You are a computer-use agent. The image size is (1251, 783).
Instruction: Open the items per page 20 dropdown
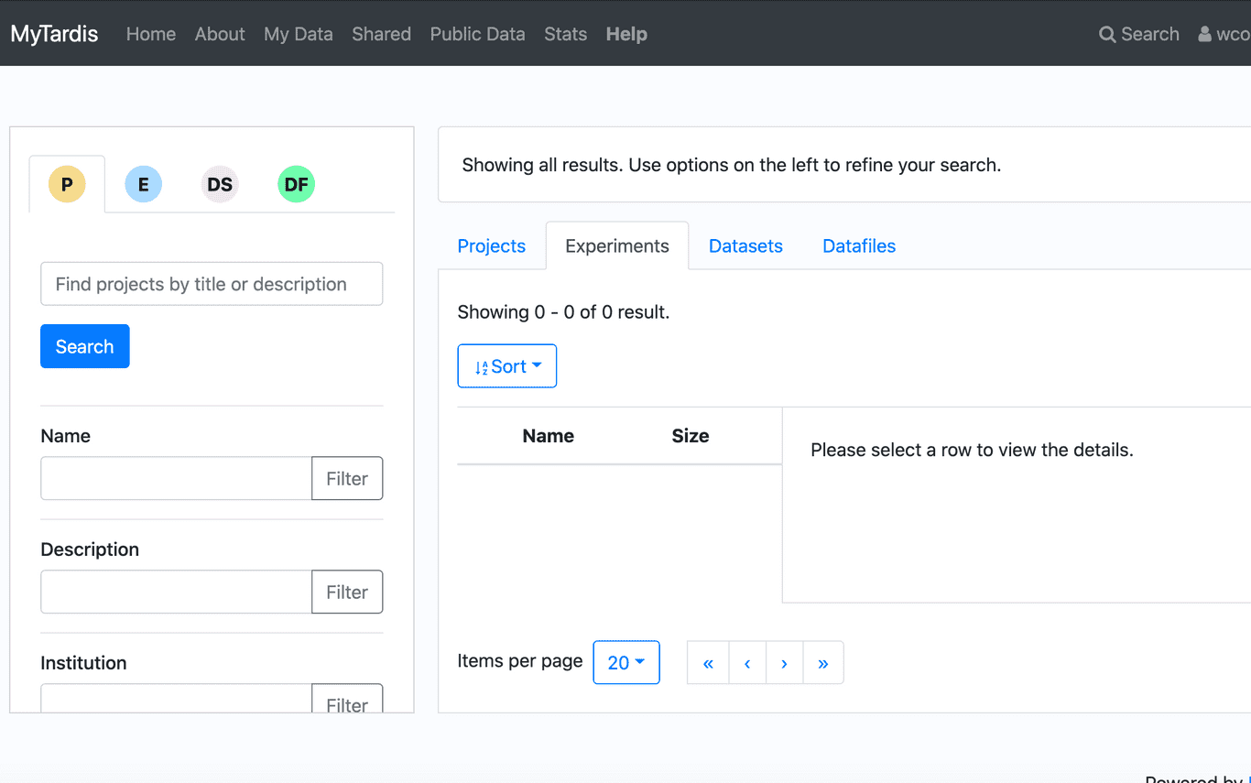pos(626,662)
